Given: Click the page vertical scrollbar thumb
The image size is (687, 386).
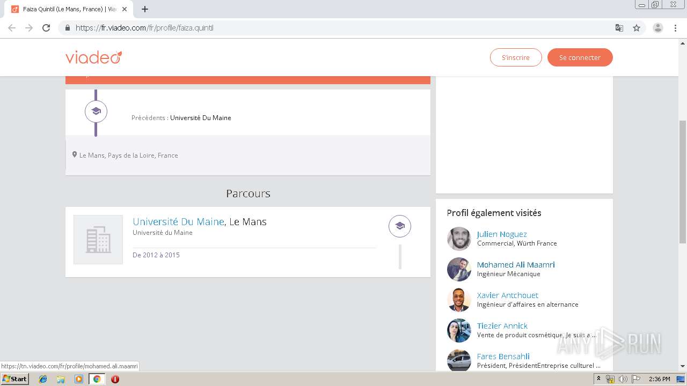Looking at the screenshot, I should pos(683,182).
